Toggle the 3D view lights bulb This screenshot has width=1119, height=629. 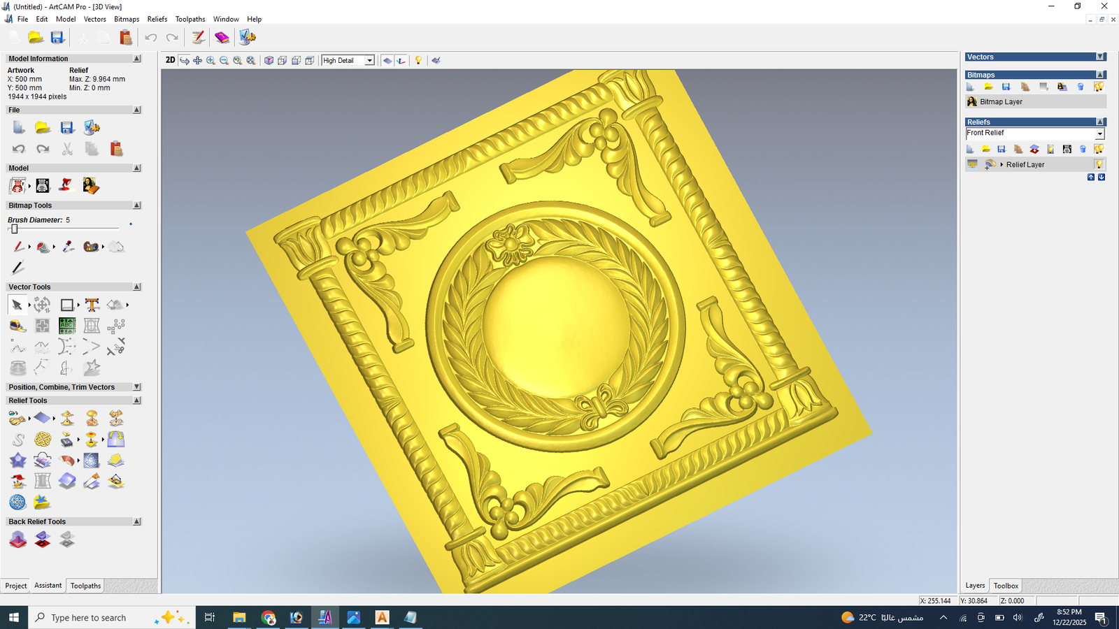coord(418,61)
